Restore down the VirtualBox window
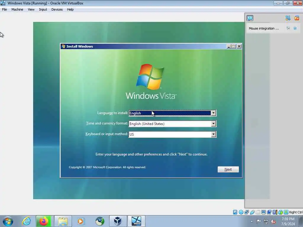Image resolution: width=303 pixels, height=227 pixels. [288, 3]
